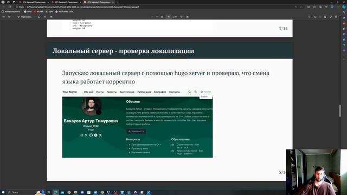This screenshot has height=195, width=347.
Task: Fit the PDF page to width
Action: (x=162, y=17)
